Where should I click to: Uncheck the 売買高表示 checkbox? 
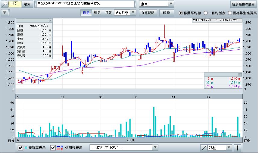pos(20,148)
